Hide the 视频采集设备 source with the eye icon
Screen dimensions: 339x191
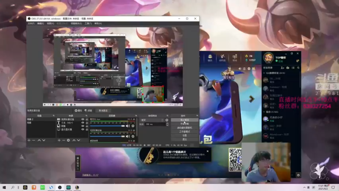[x=83, y=119]
